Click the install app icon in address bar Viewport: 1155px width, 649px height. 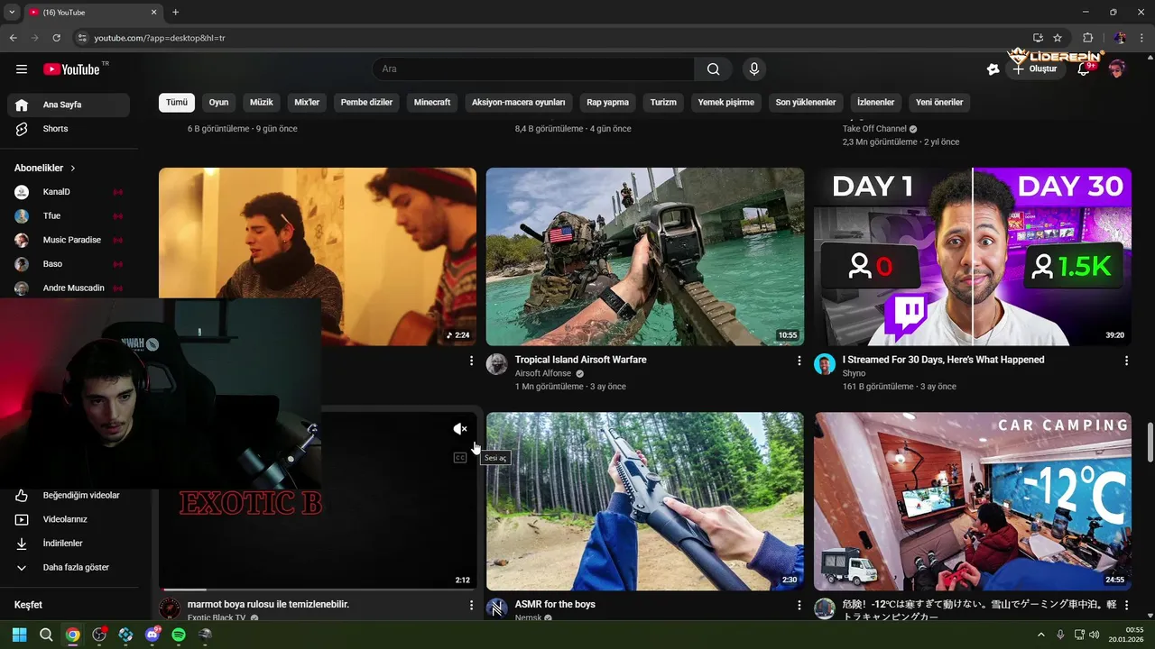tap(1038, 38)
